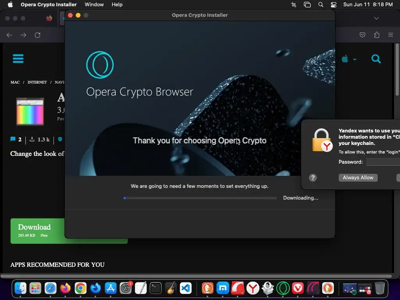Launch Terminal from the dock

pyautogui.click(x=155, y=288)
